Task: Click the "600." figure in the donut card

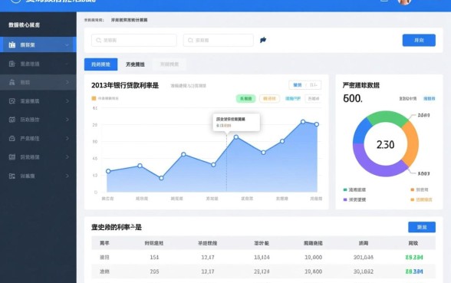Action: pos(353,99)
